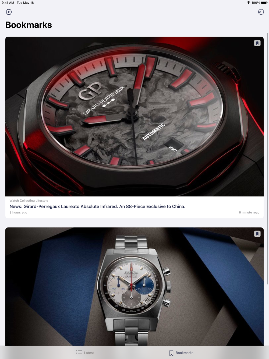269x359 pixels.
Task: Tap the 9:41 AM status bar time
Action: 8,3
